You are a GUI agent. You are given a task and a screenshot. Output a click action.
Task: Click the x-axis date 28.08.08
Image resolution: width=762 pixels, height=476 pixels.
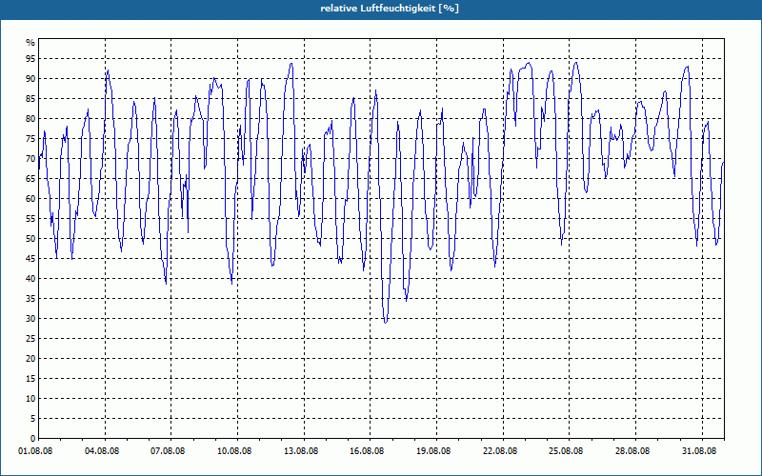tap(633, 451)
